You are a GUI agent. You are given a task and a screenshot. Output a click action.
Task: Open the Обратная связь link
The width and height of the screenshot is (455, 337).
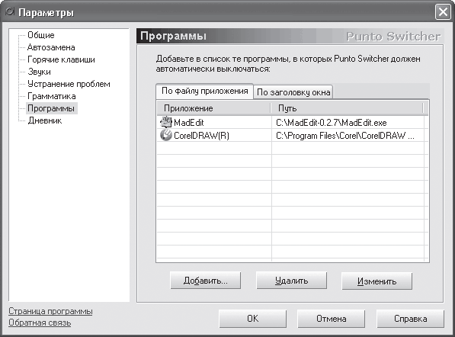(x=40, y=323)
